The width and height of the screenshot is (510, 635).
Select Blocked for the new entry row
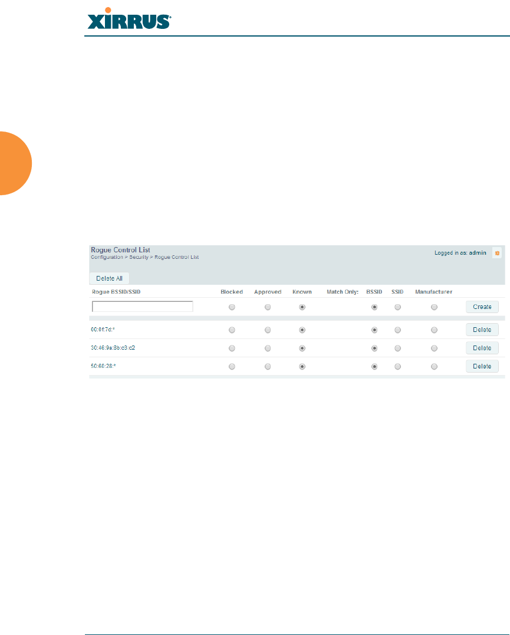tap(232, 307)
